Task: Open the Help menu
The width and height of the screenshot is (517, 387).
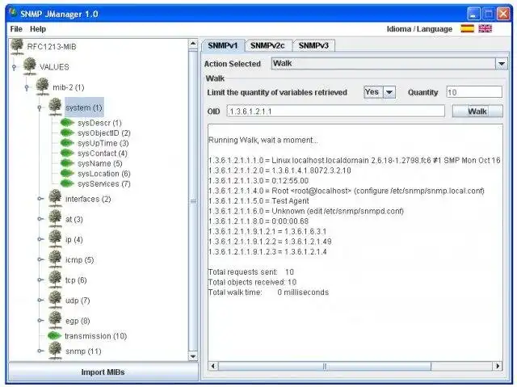Action: [x=38, y=29]
